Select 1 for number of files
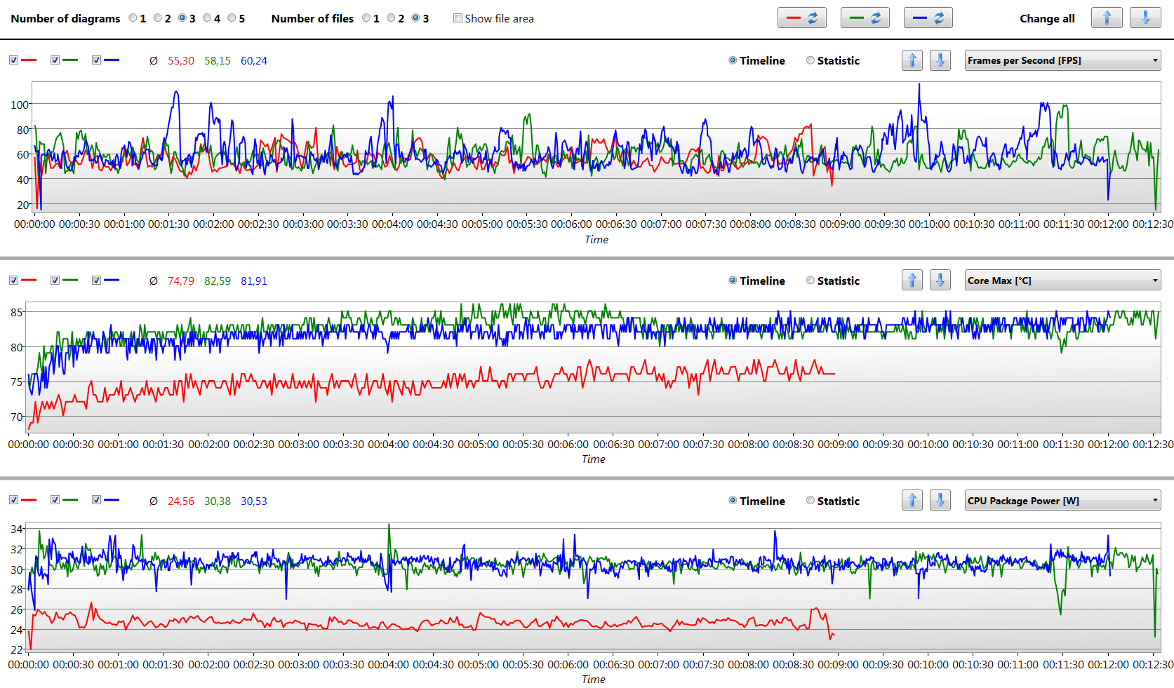 tap(366, 18)
